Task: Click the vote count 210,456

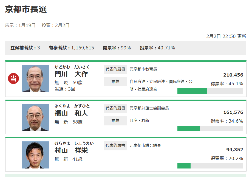Action: (233, 75)
